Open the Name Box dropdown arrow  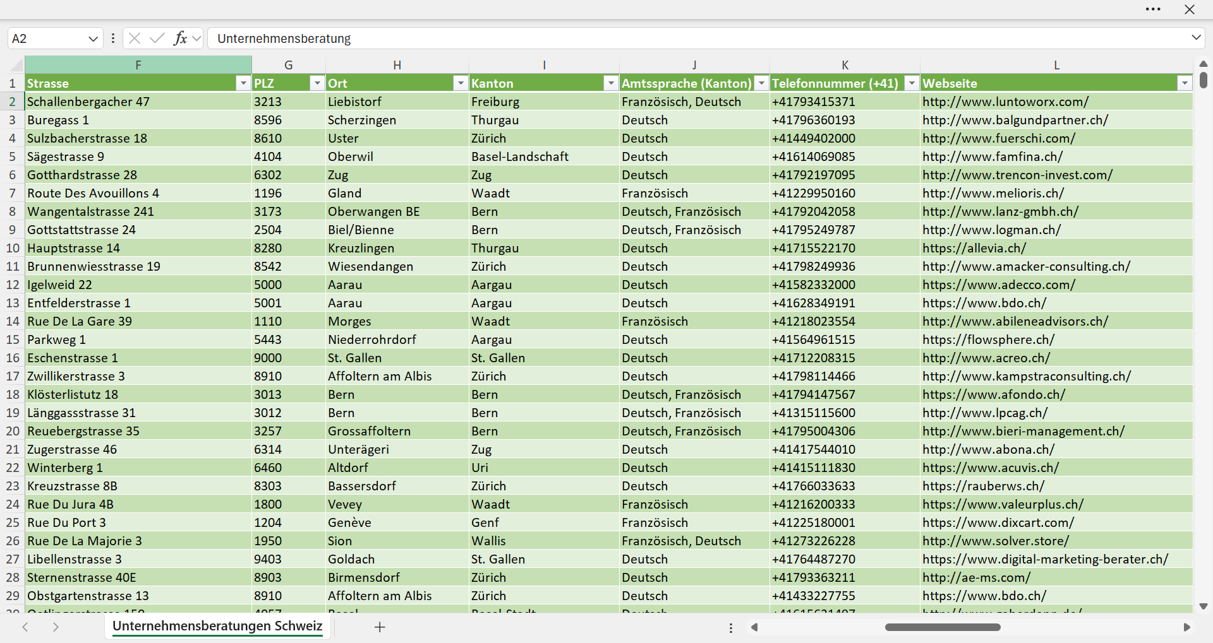94,38
